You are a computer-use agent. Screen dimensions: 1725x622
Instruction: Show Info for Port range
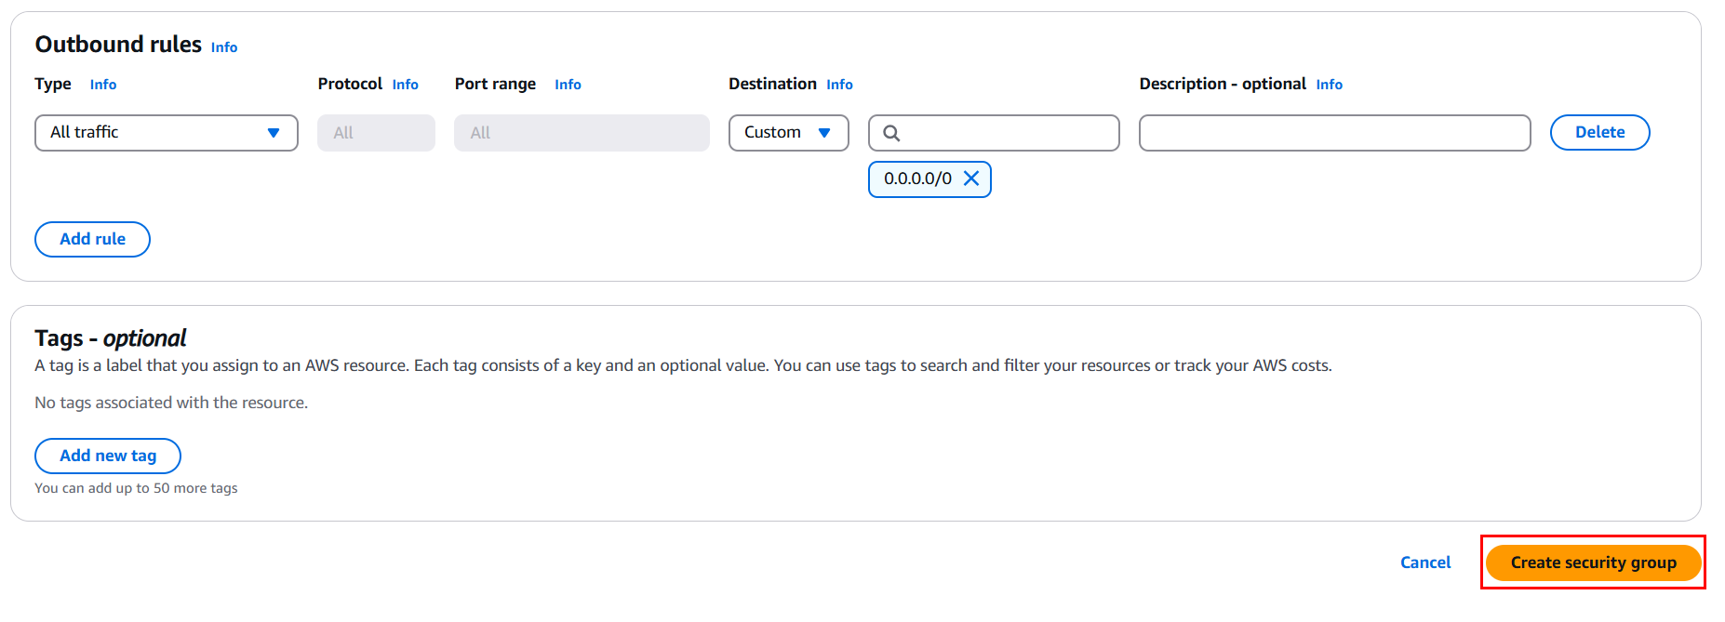click(x=568, y=85)
